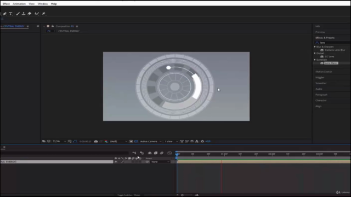Open the Audio panel
The width and height of the screenshot is (351, 197).
coord(319,89)
